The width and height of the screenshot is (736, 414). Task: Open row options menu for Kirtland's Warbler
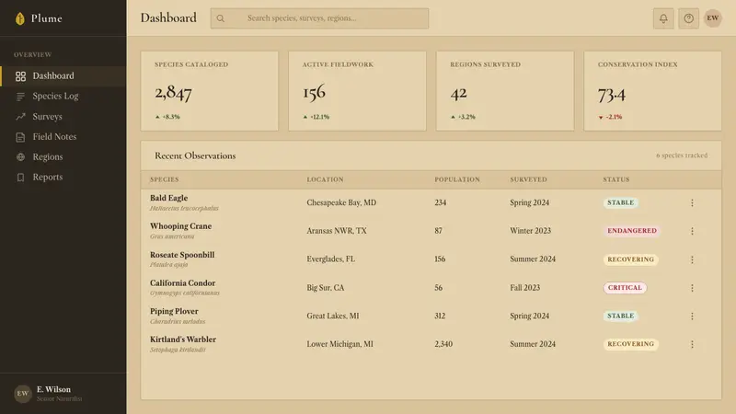[x=692, y=344]
